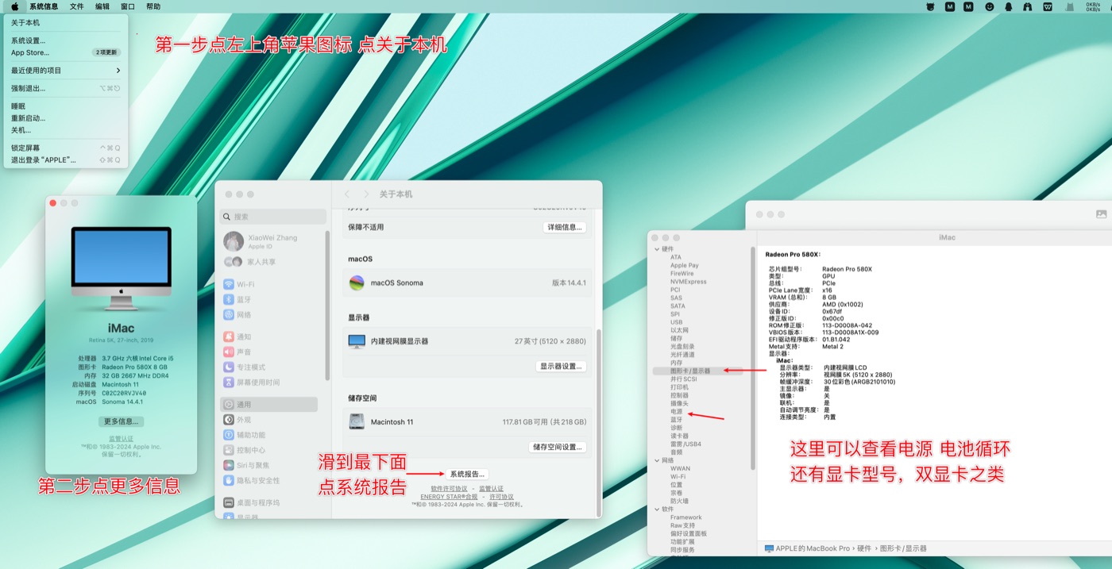
Task: Open 显示器设置... button
Action: coord(562,366)
